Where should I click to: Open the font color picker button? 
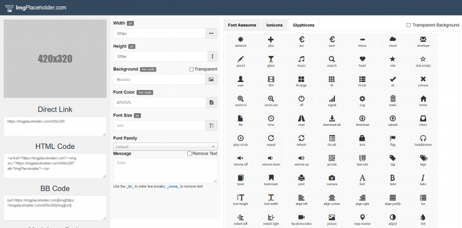pos(211,103)
